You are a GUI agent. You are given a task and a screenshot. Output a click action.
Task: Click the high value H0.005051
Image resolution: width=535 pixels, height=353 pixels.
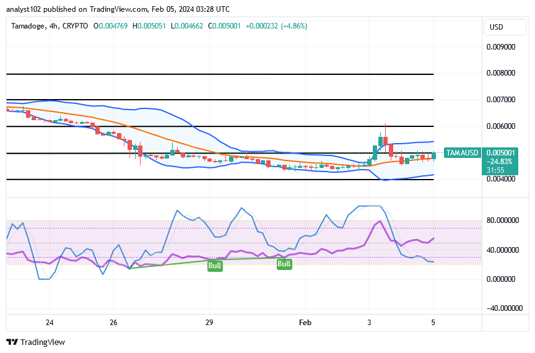(149, 26)
